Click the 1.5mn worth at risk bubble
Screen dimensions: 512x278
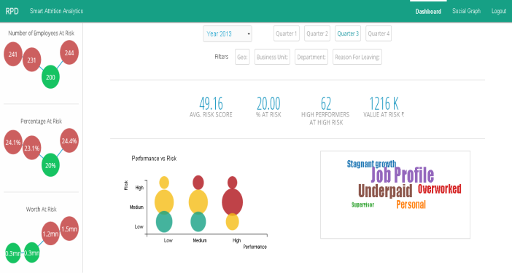click(69, 229)
